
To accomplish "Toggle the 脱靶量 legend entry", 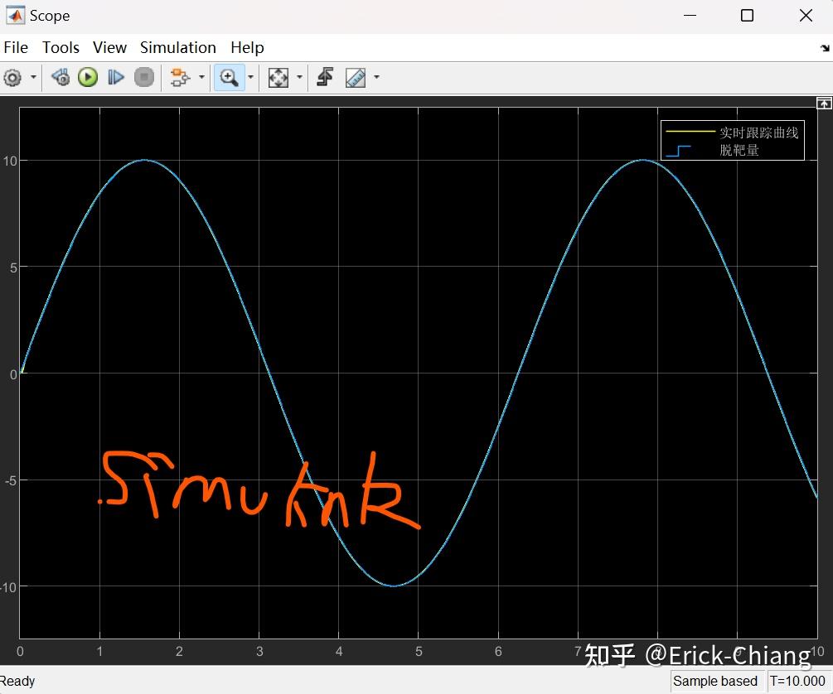I will (742, 150).
